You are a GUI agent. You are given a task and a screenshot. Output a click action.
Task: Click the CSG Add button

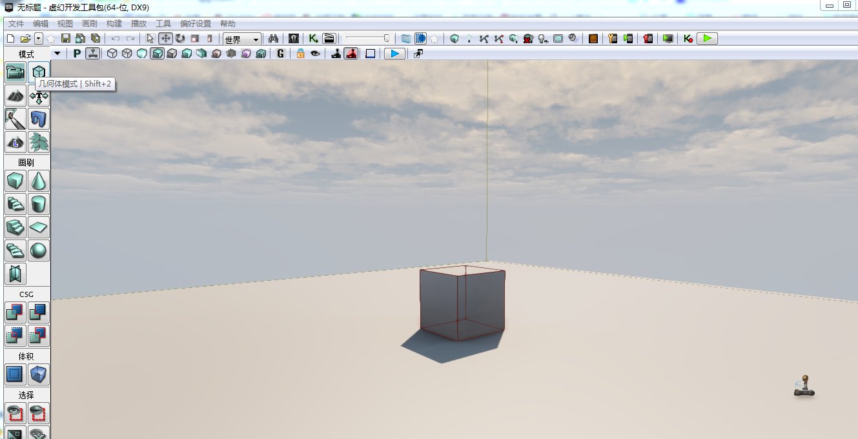pos(15,312)
